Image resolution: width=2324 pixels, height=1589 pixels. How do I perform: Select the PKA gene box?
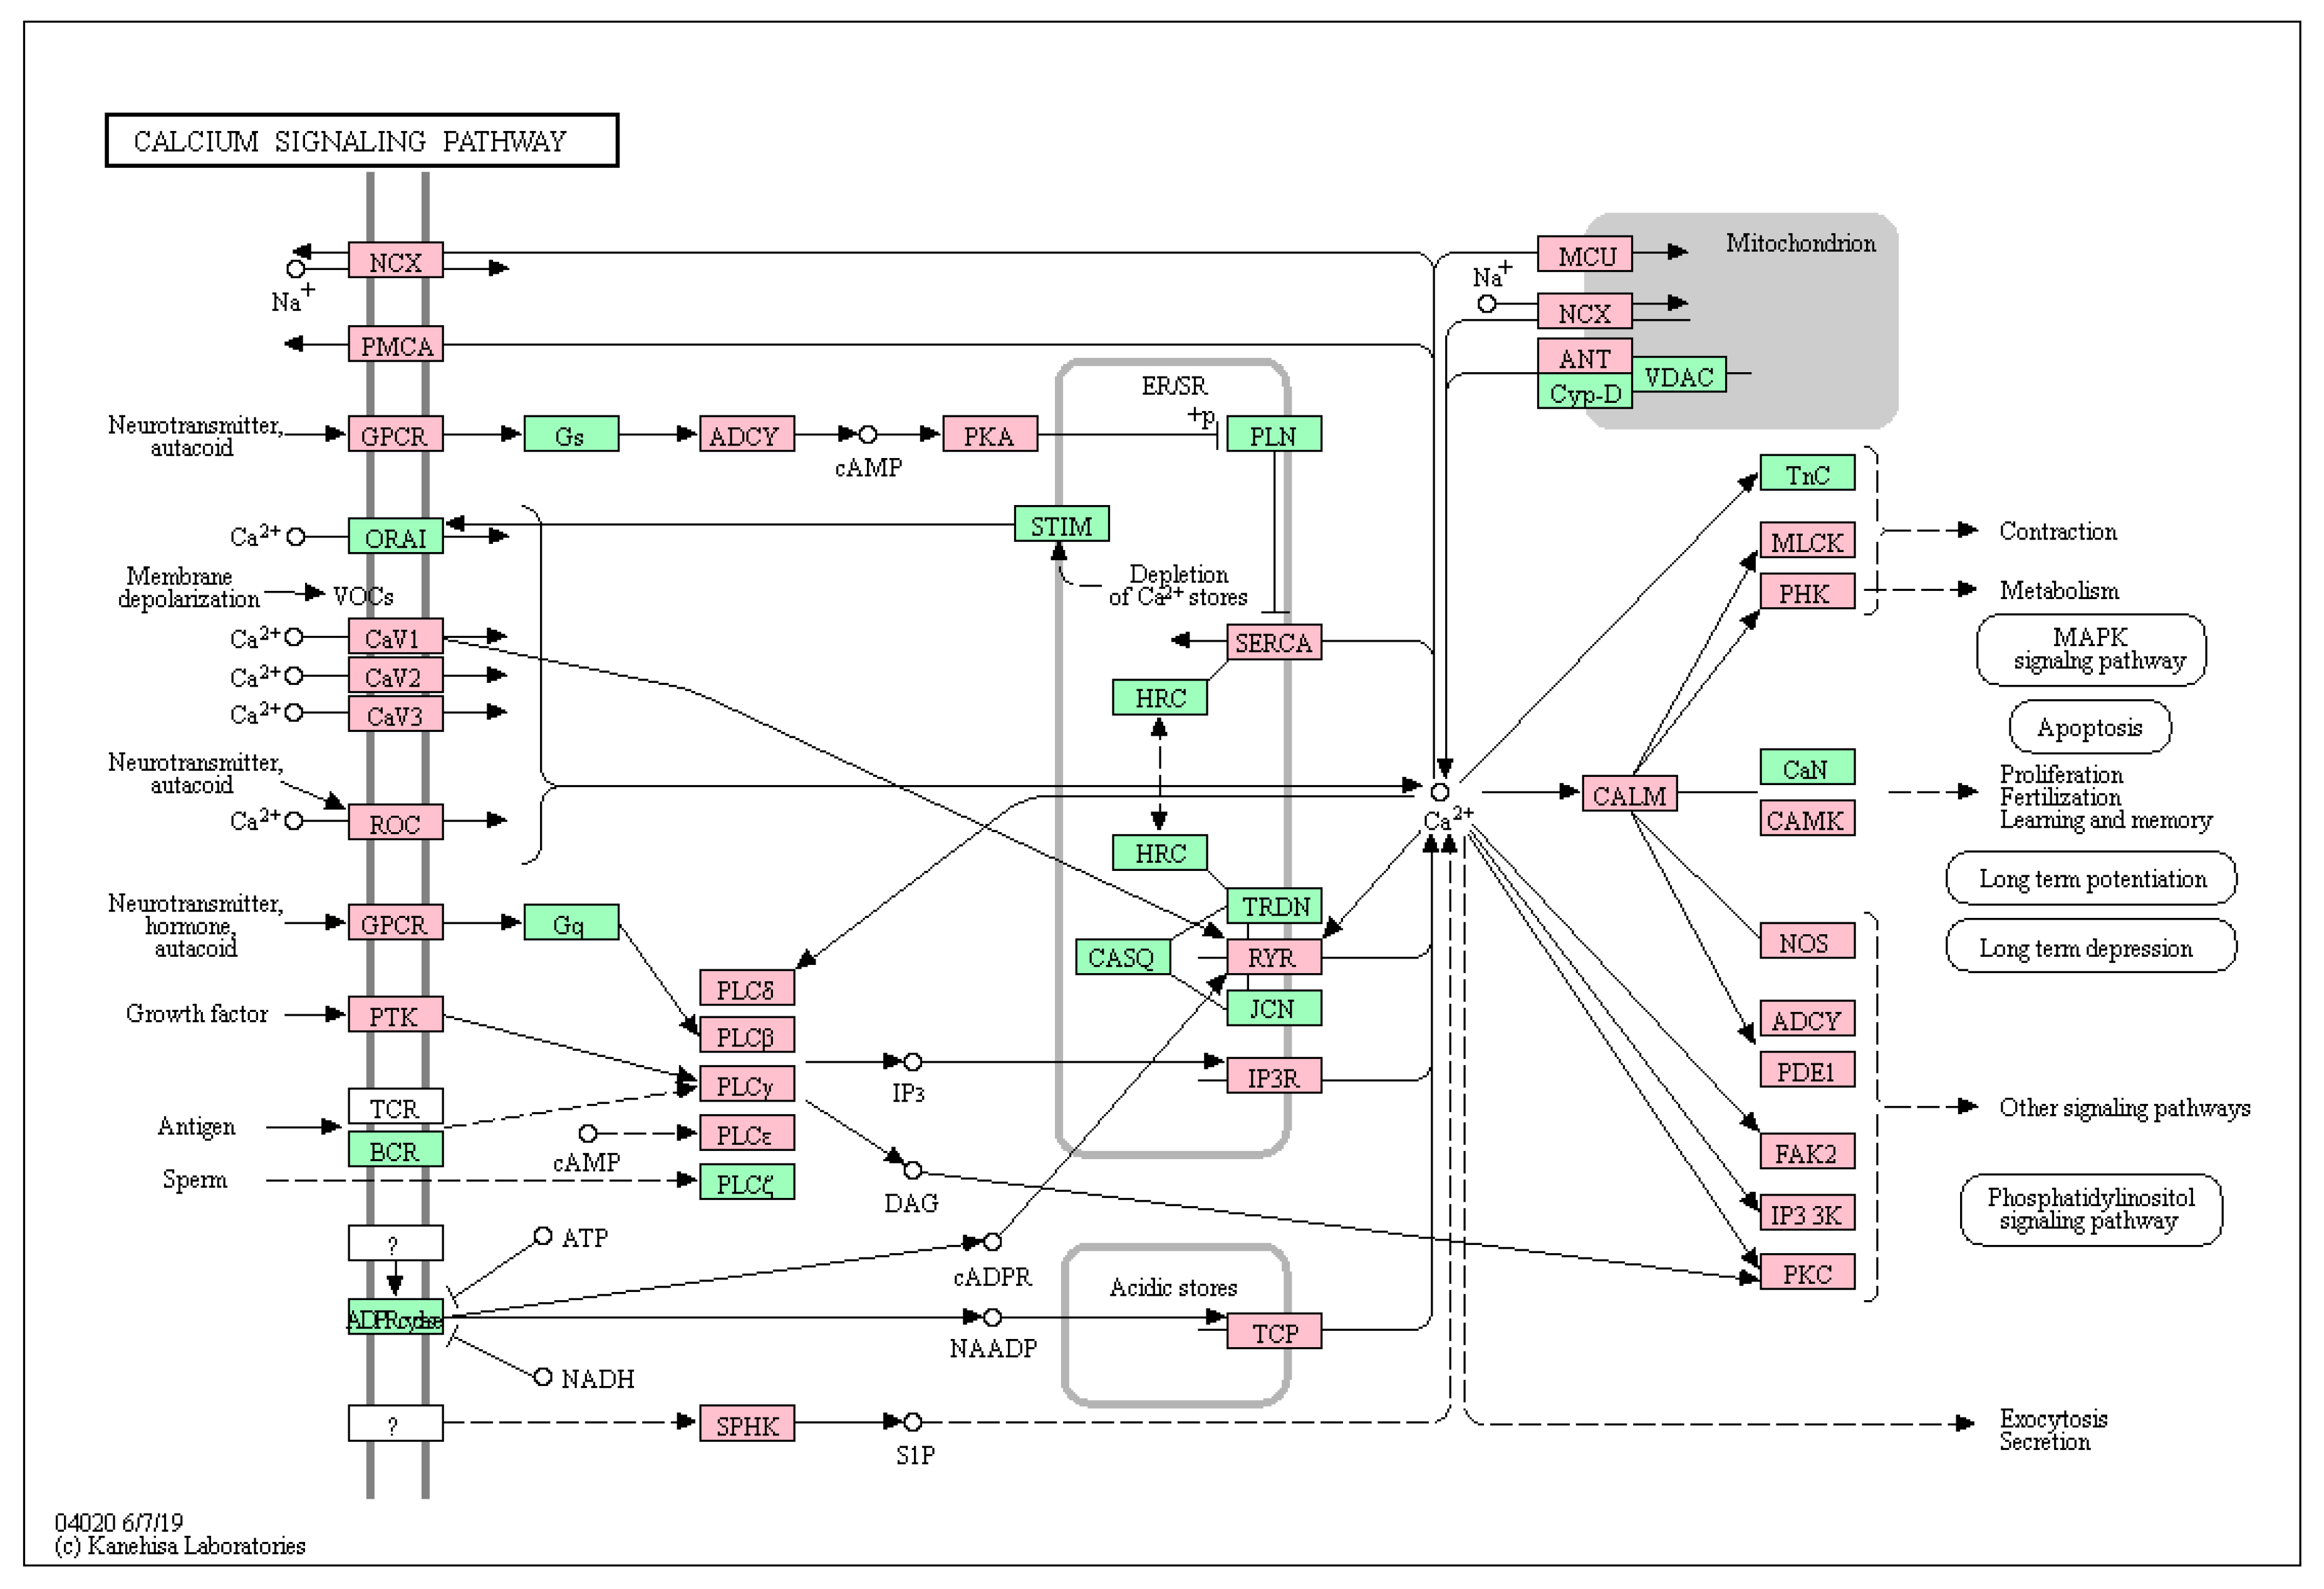point(989,435)
